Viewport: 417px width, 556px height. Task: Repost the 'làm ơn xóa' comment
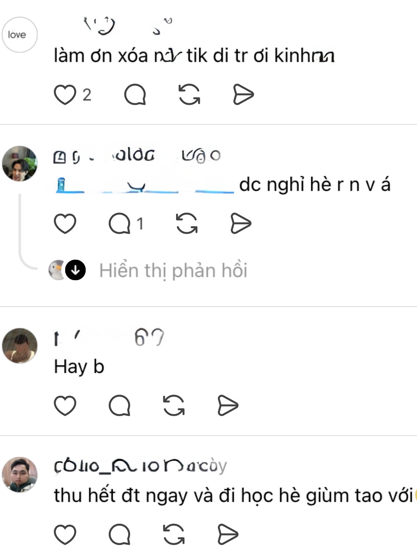tap(189, 94)
